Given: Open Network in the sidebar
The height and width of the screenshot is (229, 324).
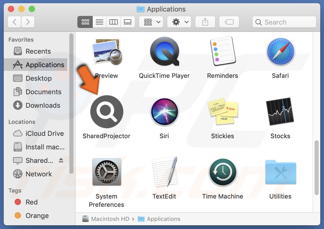Looking at the screenshot, I should pos(36,174).
